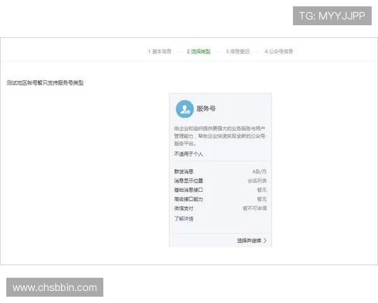Click the 服务号 card title

pyautogui.click(x=206, y=109)
